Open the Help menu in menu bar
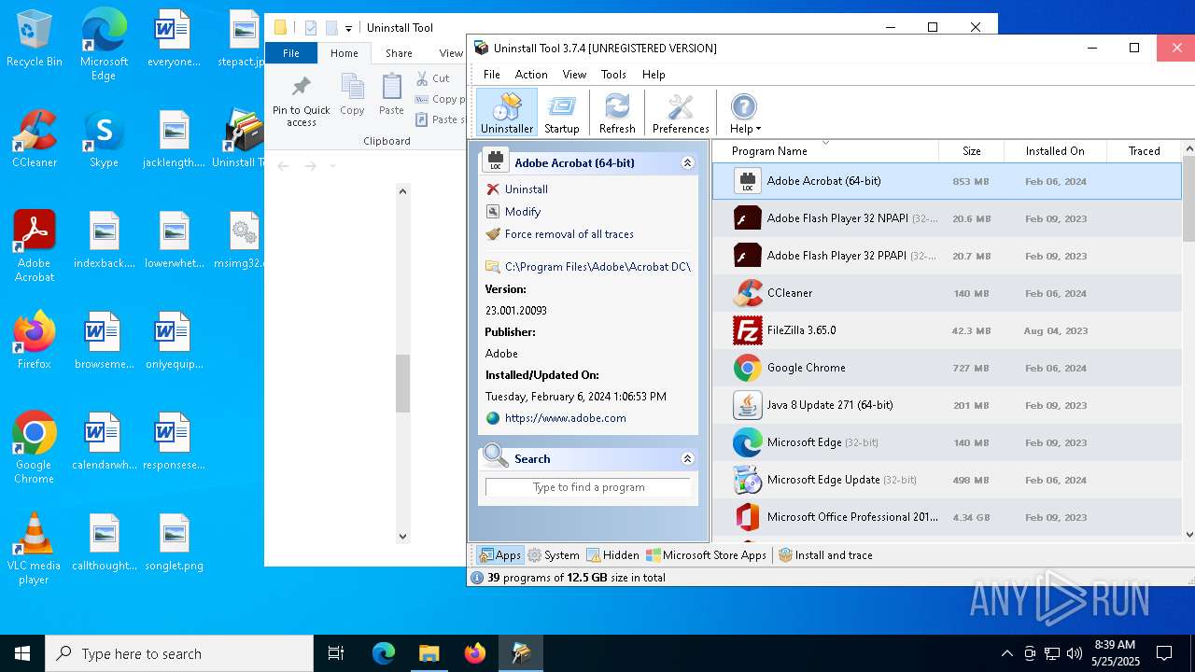 click(654, 75)
